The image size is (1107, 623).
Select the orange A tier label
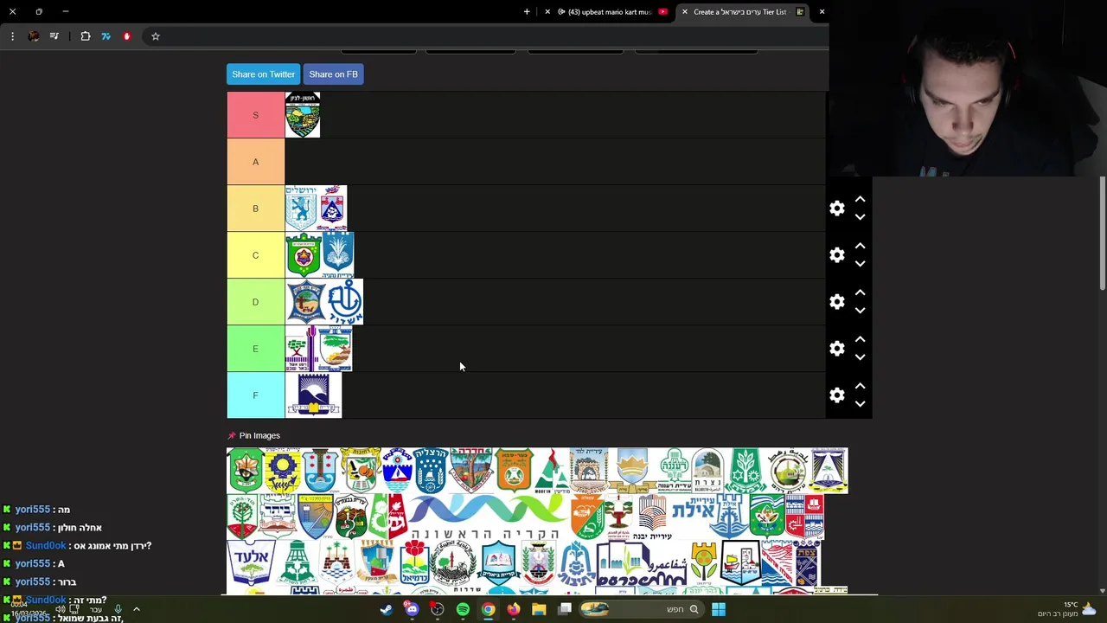[255, 162]
